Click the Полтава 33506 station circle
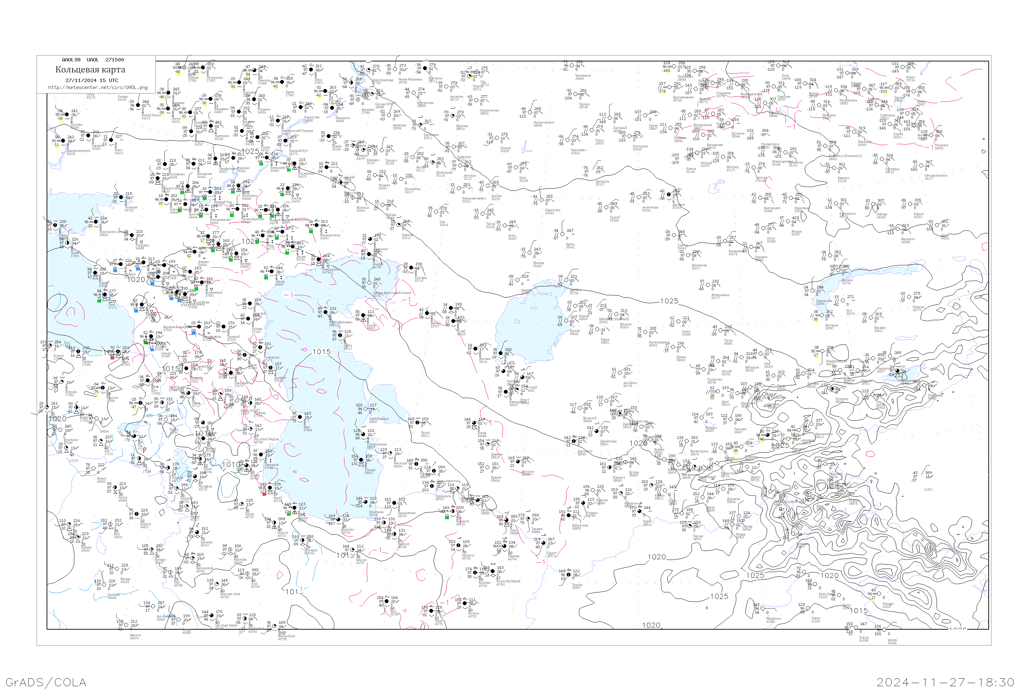 point(67,115)
